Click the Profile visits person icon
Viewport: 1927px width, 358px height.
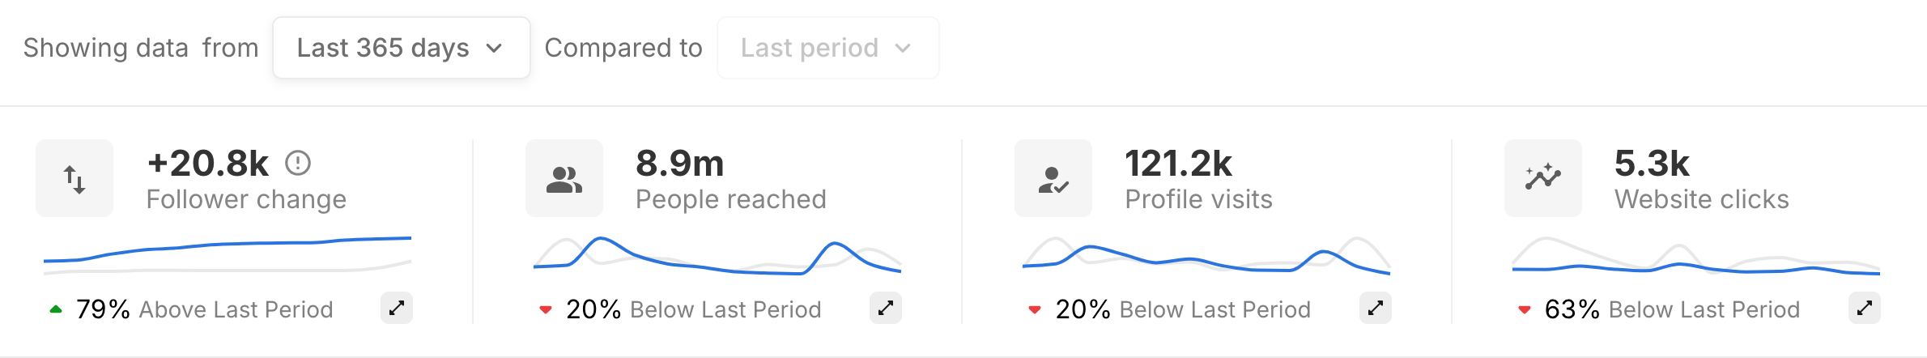1053,178
